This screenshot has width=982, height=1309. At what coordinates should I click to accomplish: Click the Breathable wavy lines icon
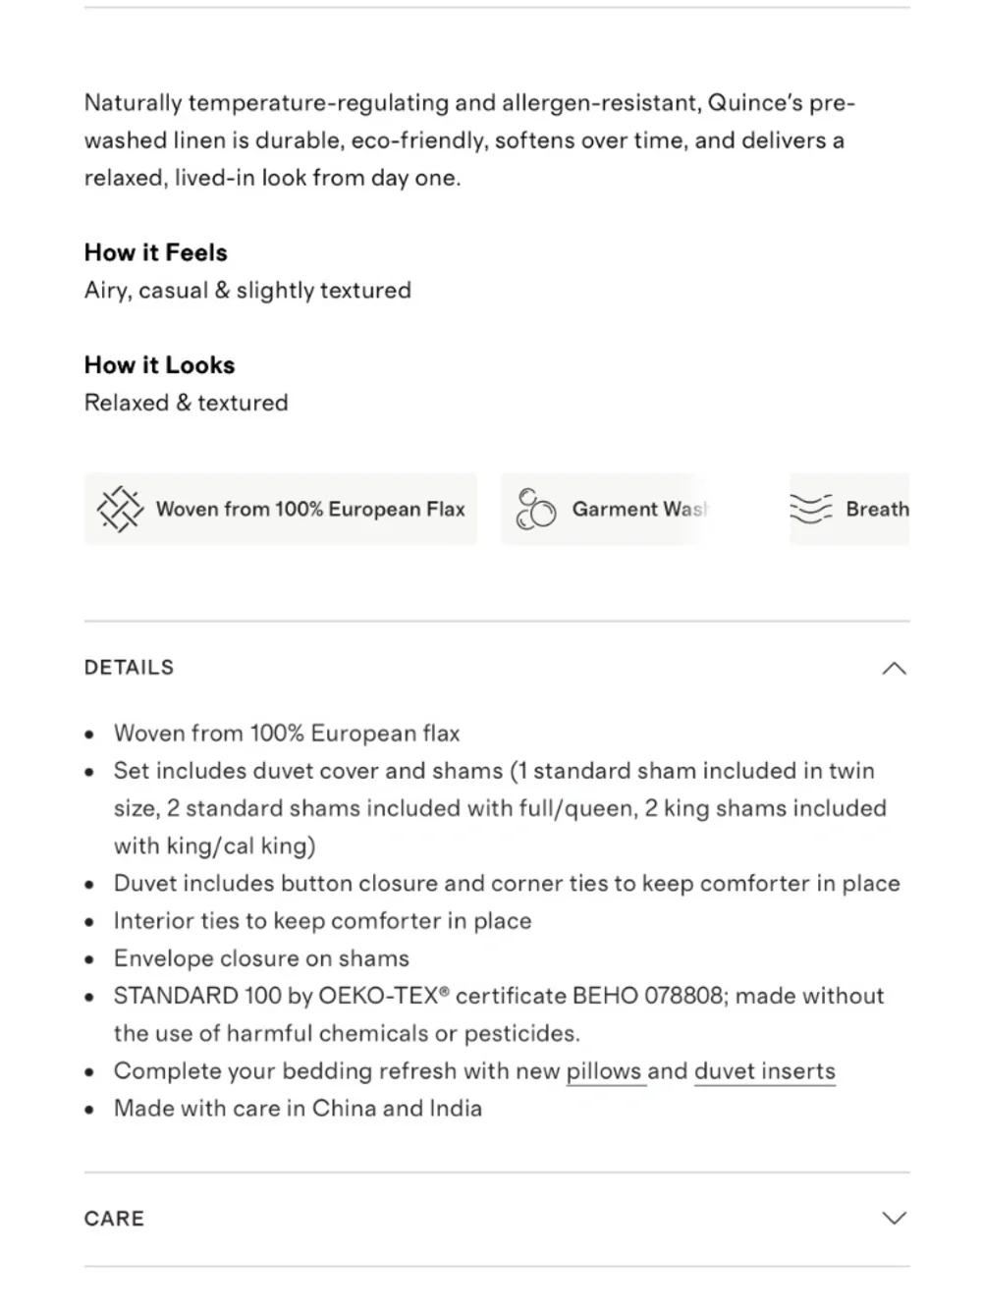pos(811,509)
